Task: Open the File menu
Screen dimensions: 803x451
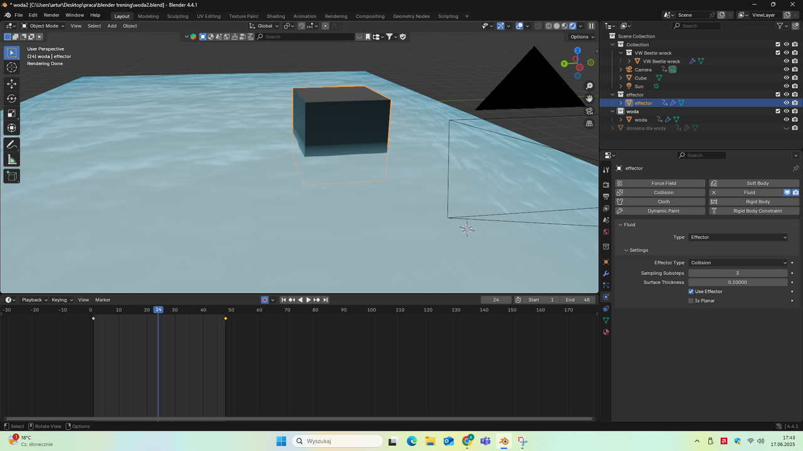Action: tap(18, 15)
